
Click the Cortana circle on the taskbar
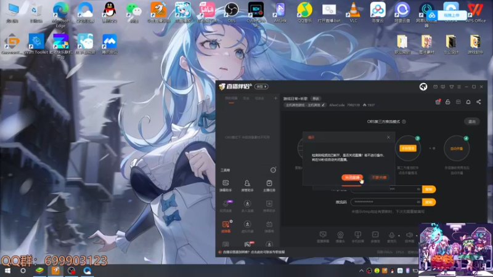(23, 271)
